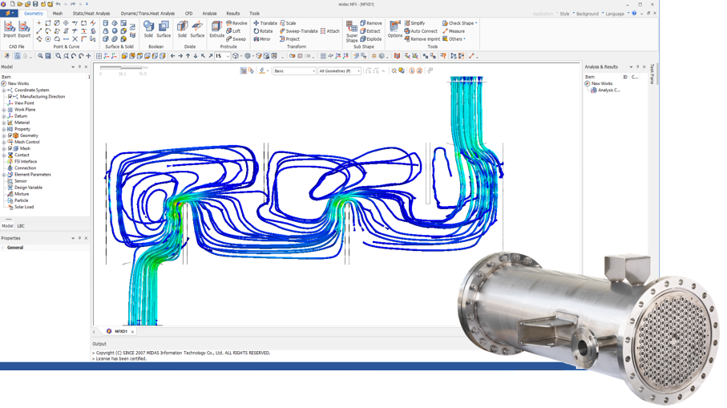
Task: Open the Options tool
Action: (395, 29)
